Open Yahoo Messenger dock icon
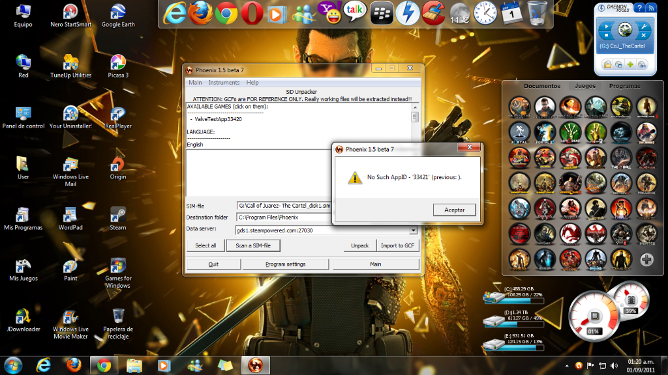Viewport: 668px width, 375px height. pos(330,12)
